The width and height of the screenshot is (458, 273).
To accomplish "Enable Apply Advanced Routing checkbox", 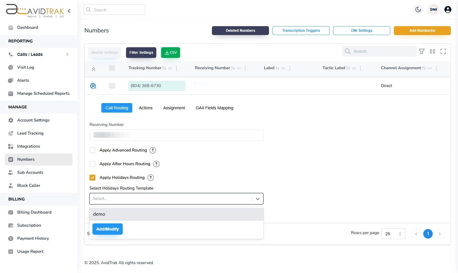I will coord(92,150).
